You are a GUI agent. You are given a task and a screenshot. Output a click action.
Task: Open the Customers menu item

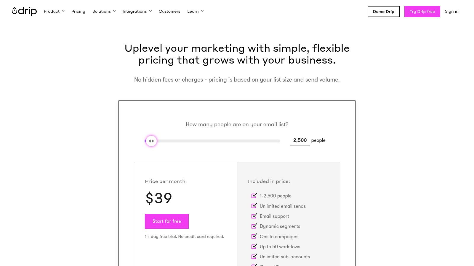pos(169,11)
